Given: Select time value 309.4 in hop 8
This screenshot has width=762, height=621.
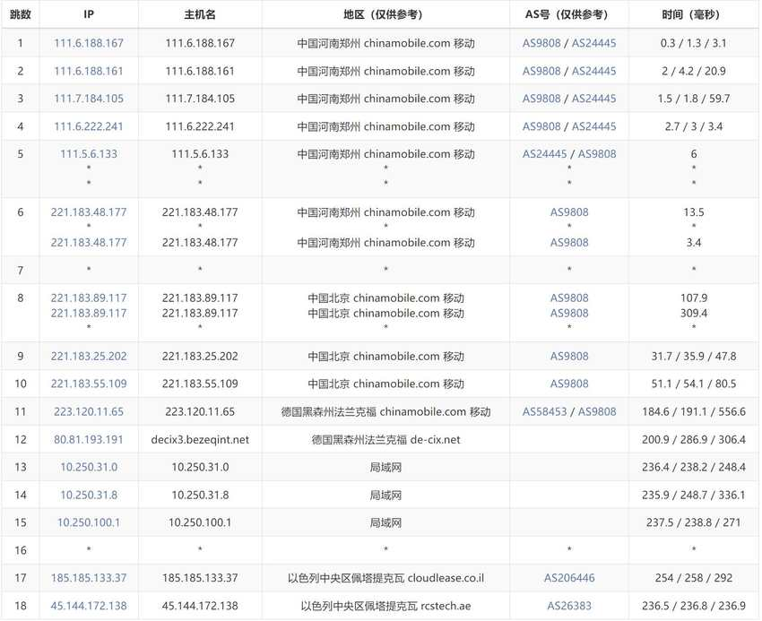Looking at the screenshot, I should [694, 314].
